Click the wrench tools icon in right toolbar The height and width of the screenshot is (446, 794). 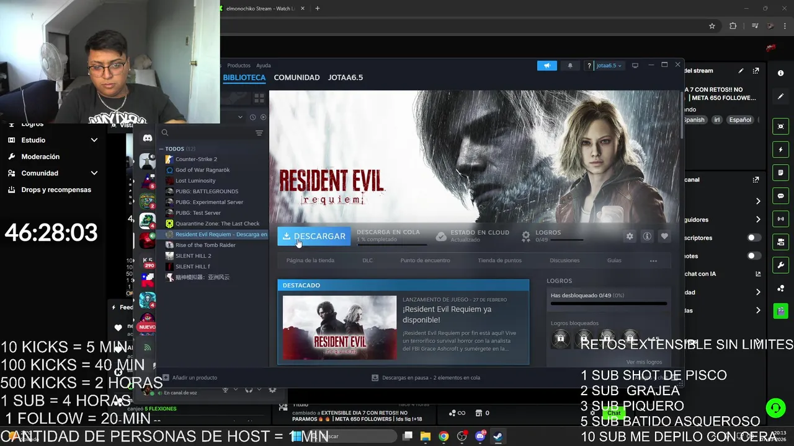[780, 265]
